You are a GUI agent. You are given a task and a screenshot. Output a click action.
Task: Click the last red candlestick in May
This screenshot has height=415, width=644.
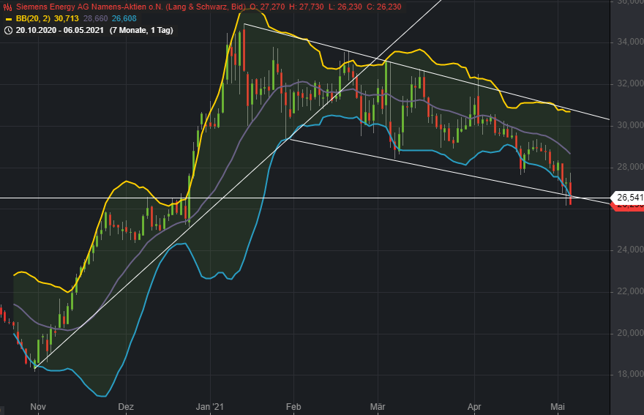[x=570, y=193]
